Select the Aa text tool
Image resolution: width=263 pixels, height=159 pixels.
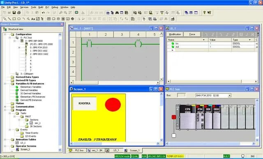(x=33, y=19)
